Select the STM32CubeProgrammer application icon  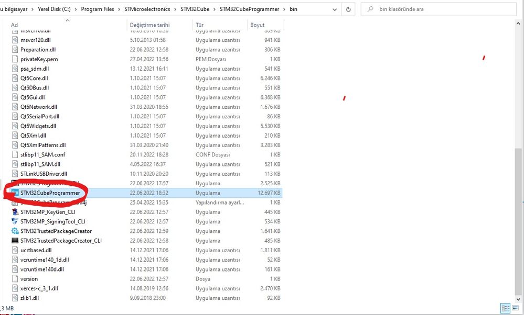(x=15, y=193)
